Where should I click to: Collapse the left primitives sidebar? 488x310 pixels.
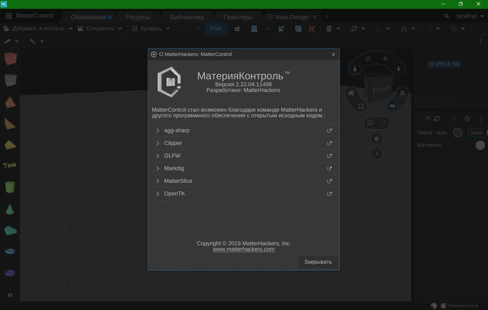click(10, 295)
